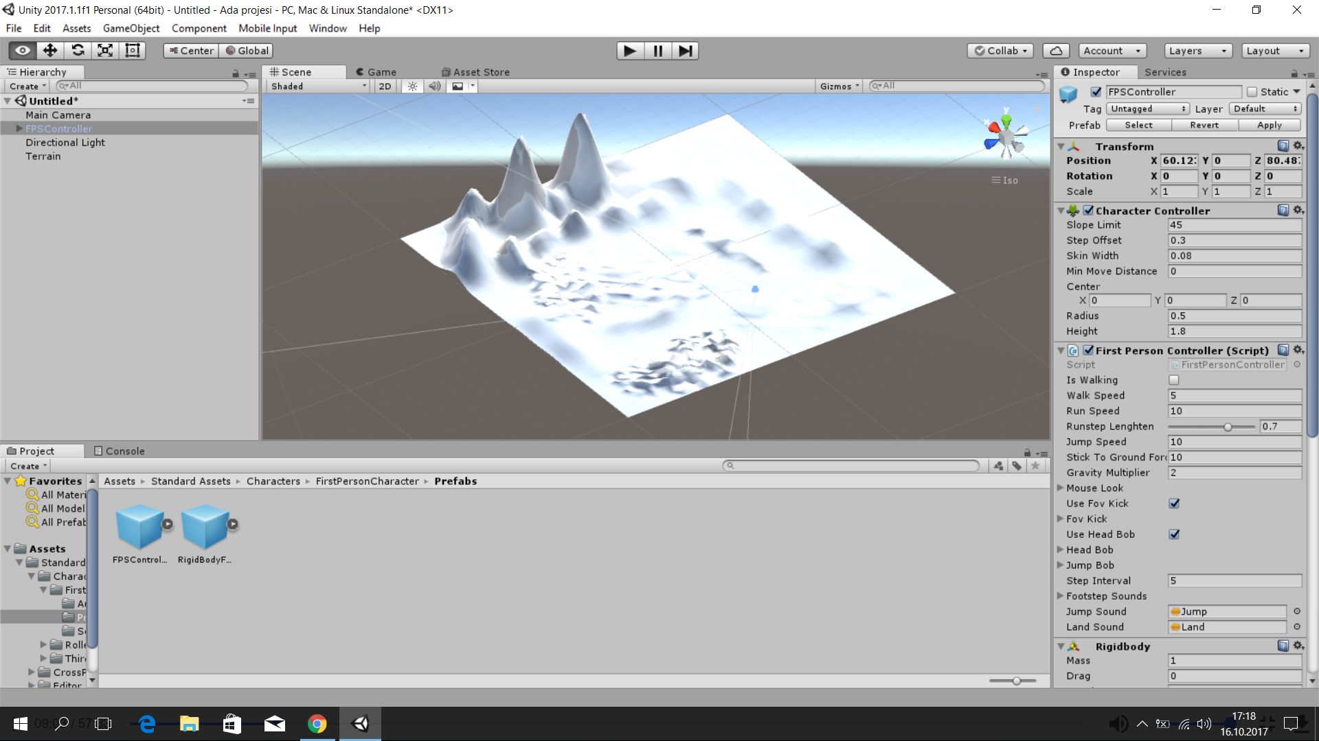The width and height of the screenshot is (1319, 741).
Task: Toggle the Is Walking checkbox
Action: (x=1174, y=380)
